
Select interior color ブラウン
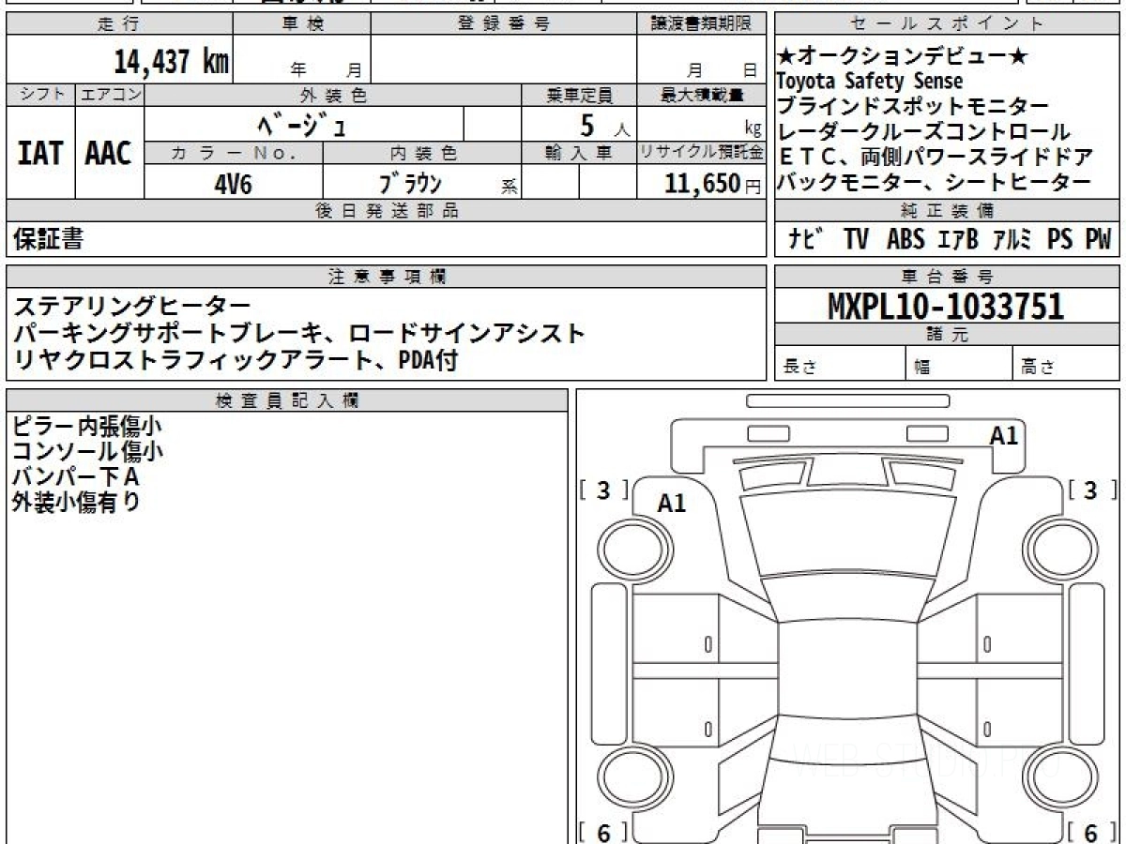(x=410, y=184)
